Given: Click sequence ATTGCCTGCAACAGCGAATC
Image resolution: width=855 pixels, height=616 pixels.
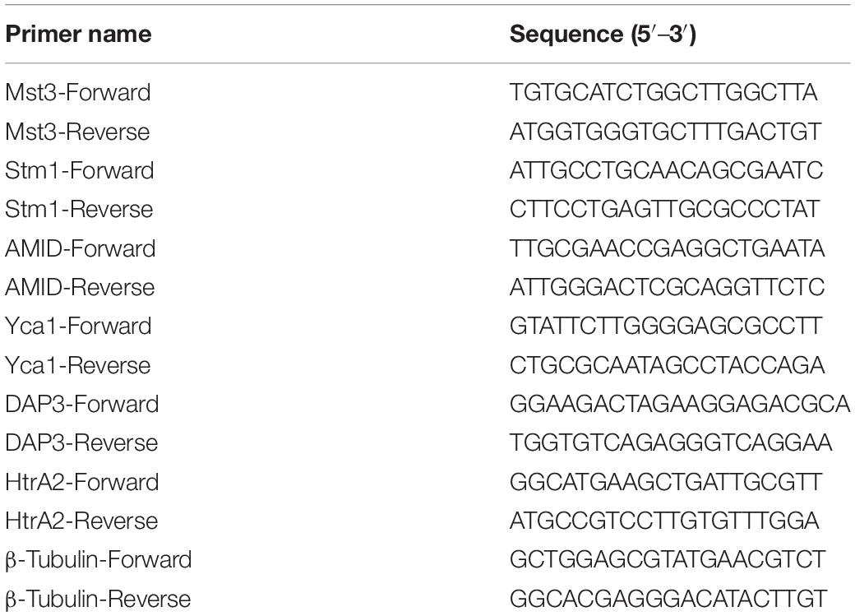Looking at the screenshot, I should [x=666, y=170].
